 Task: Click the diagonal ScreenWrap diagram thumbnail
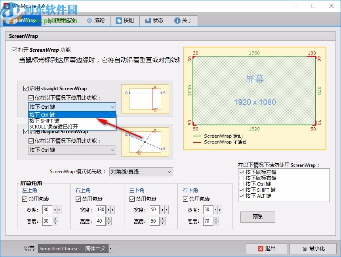[x=145, y=142]
